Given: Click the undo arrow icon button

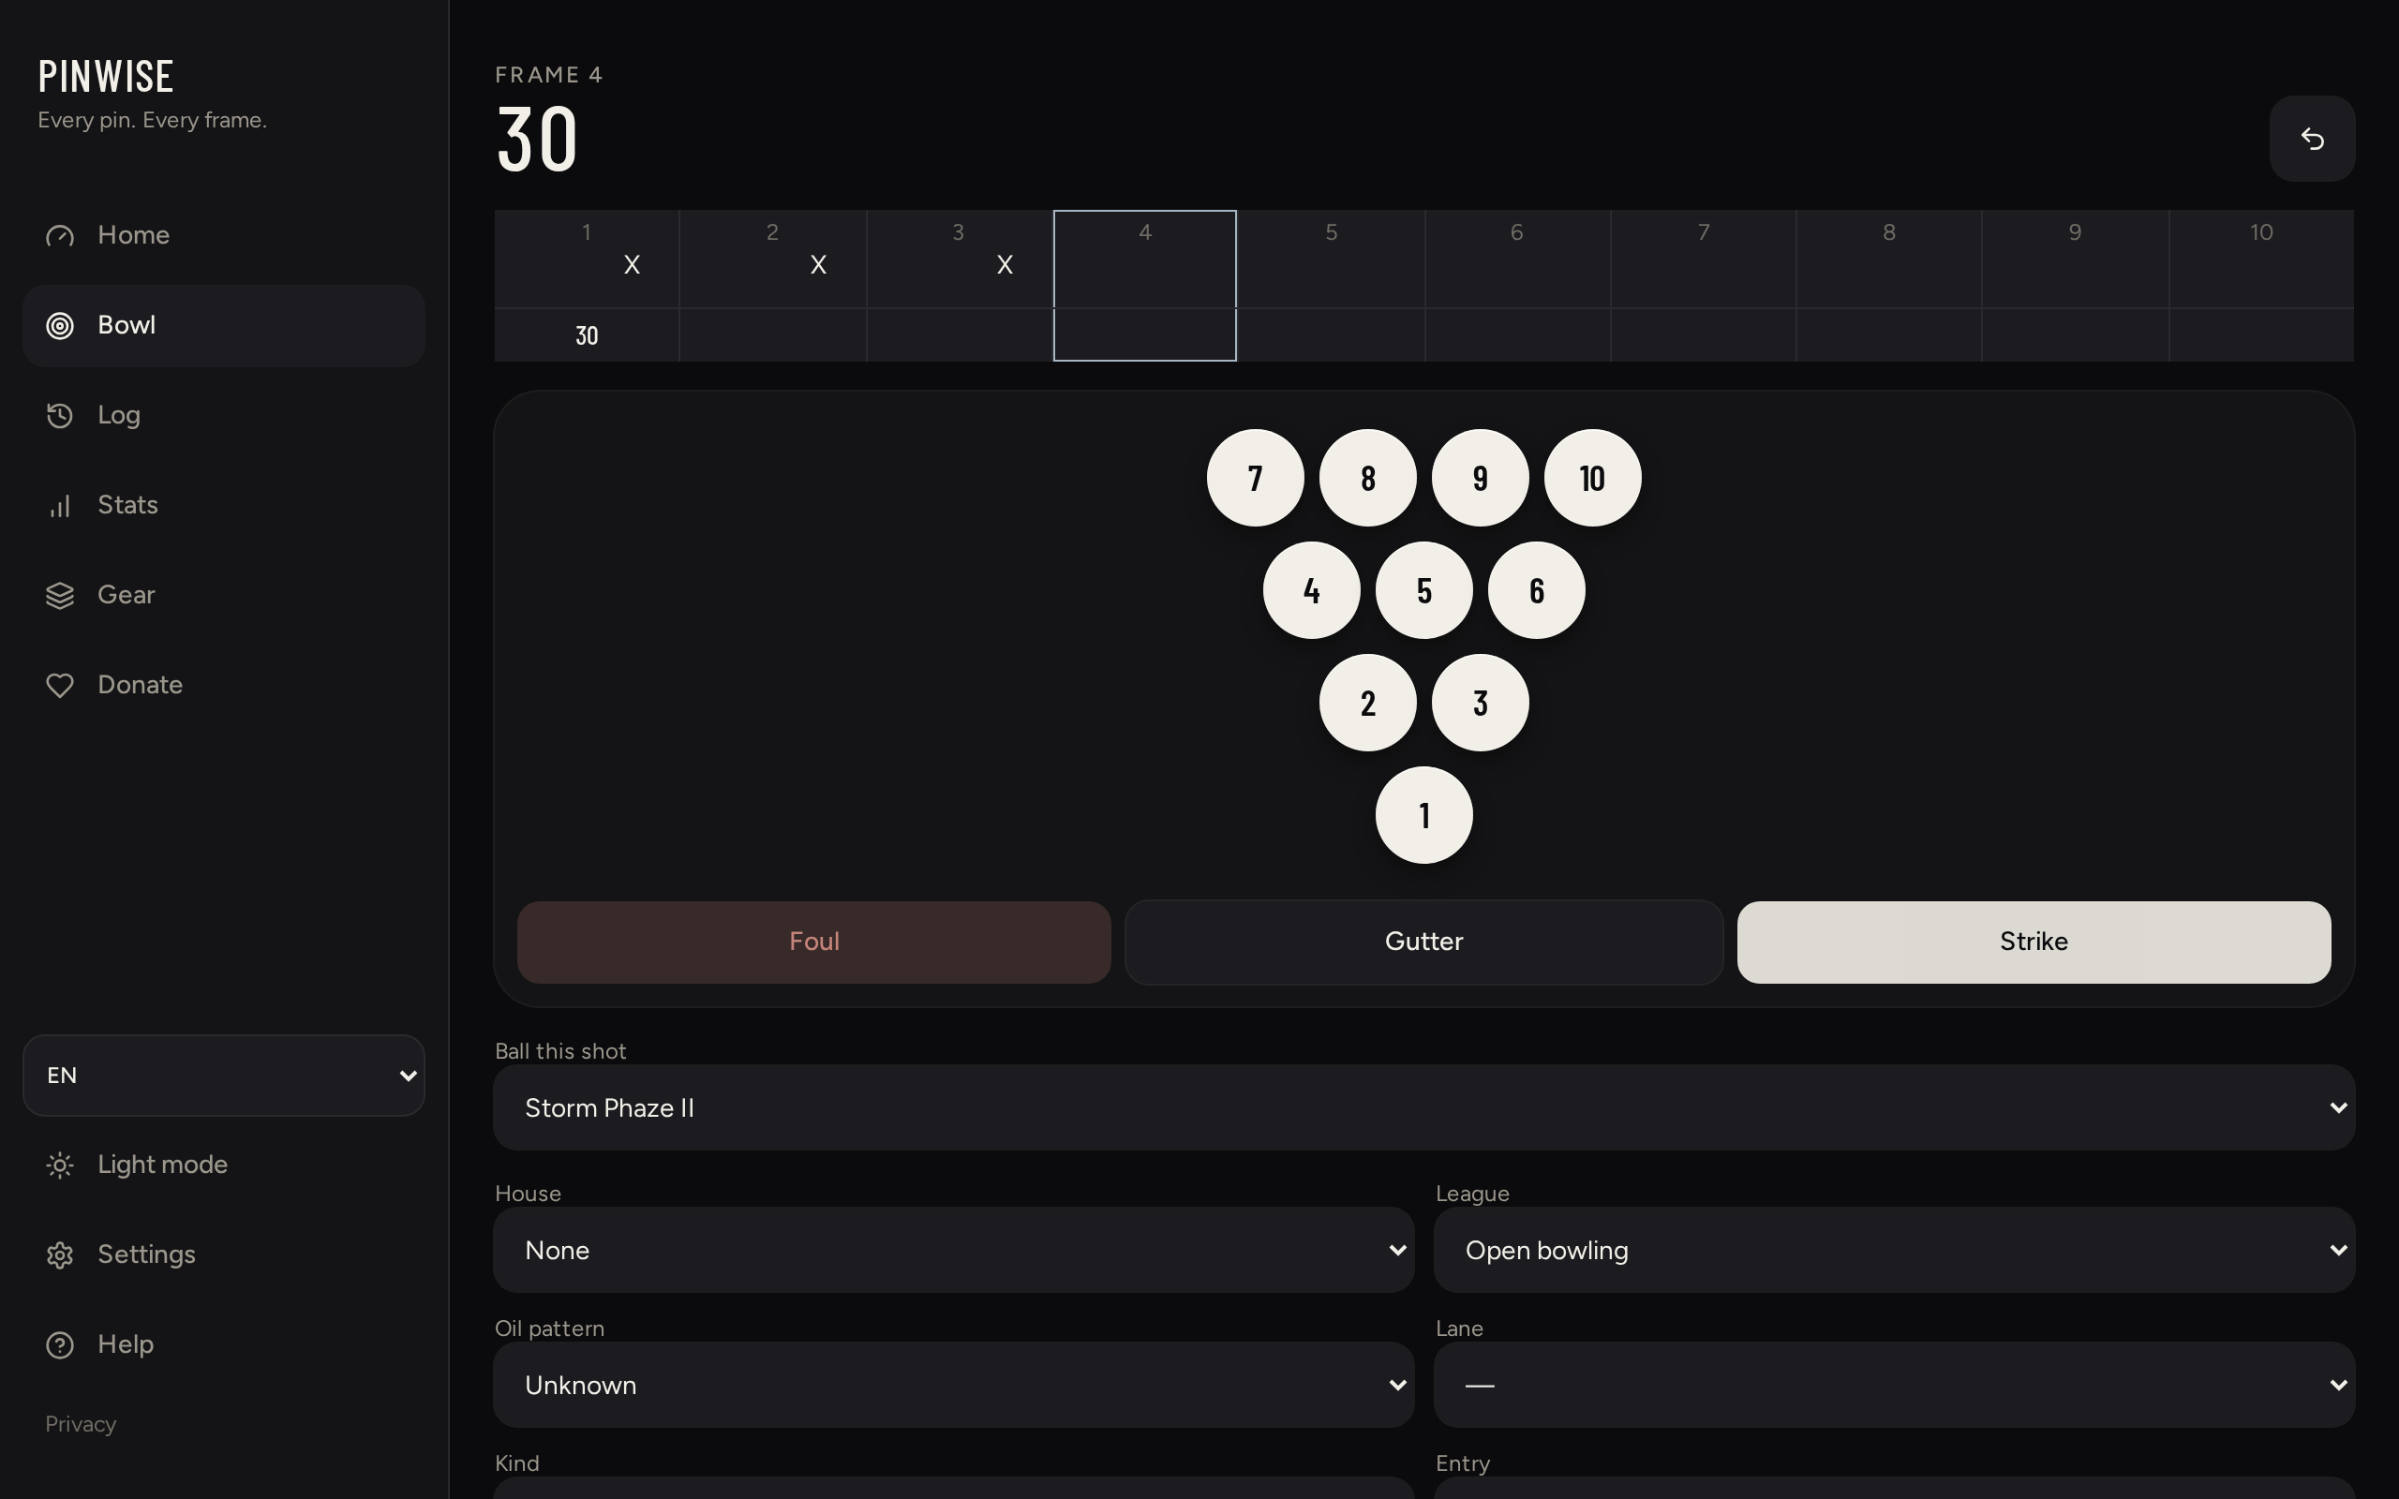Looking at the screenshot, I should 2312,139.
